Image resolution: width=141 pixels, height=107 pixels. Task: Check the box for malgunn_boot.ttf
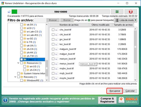(53, 49)
